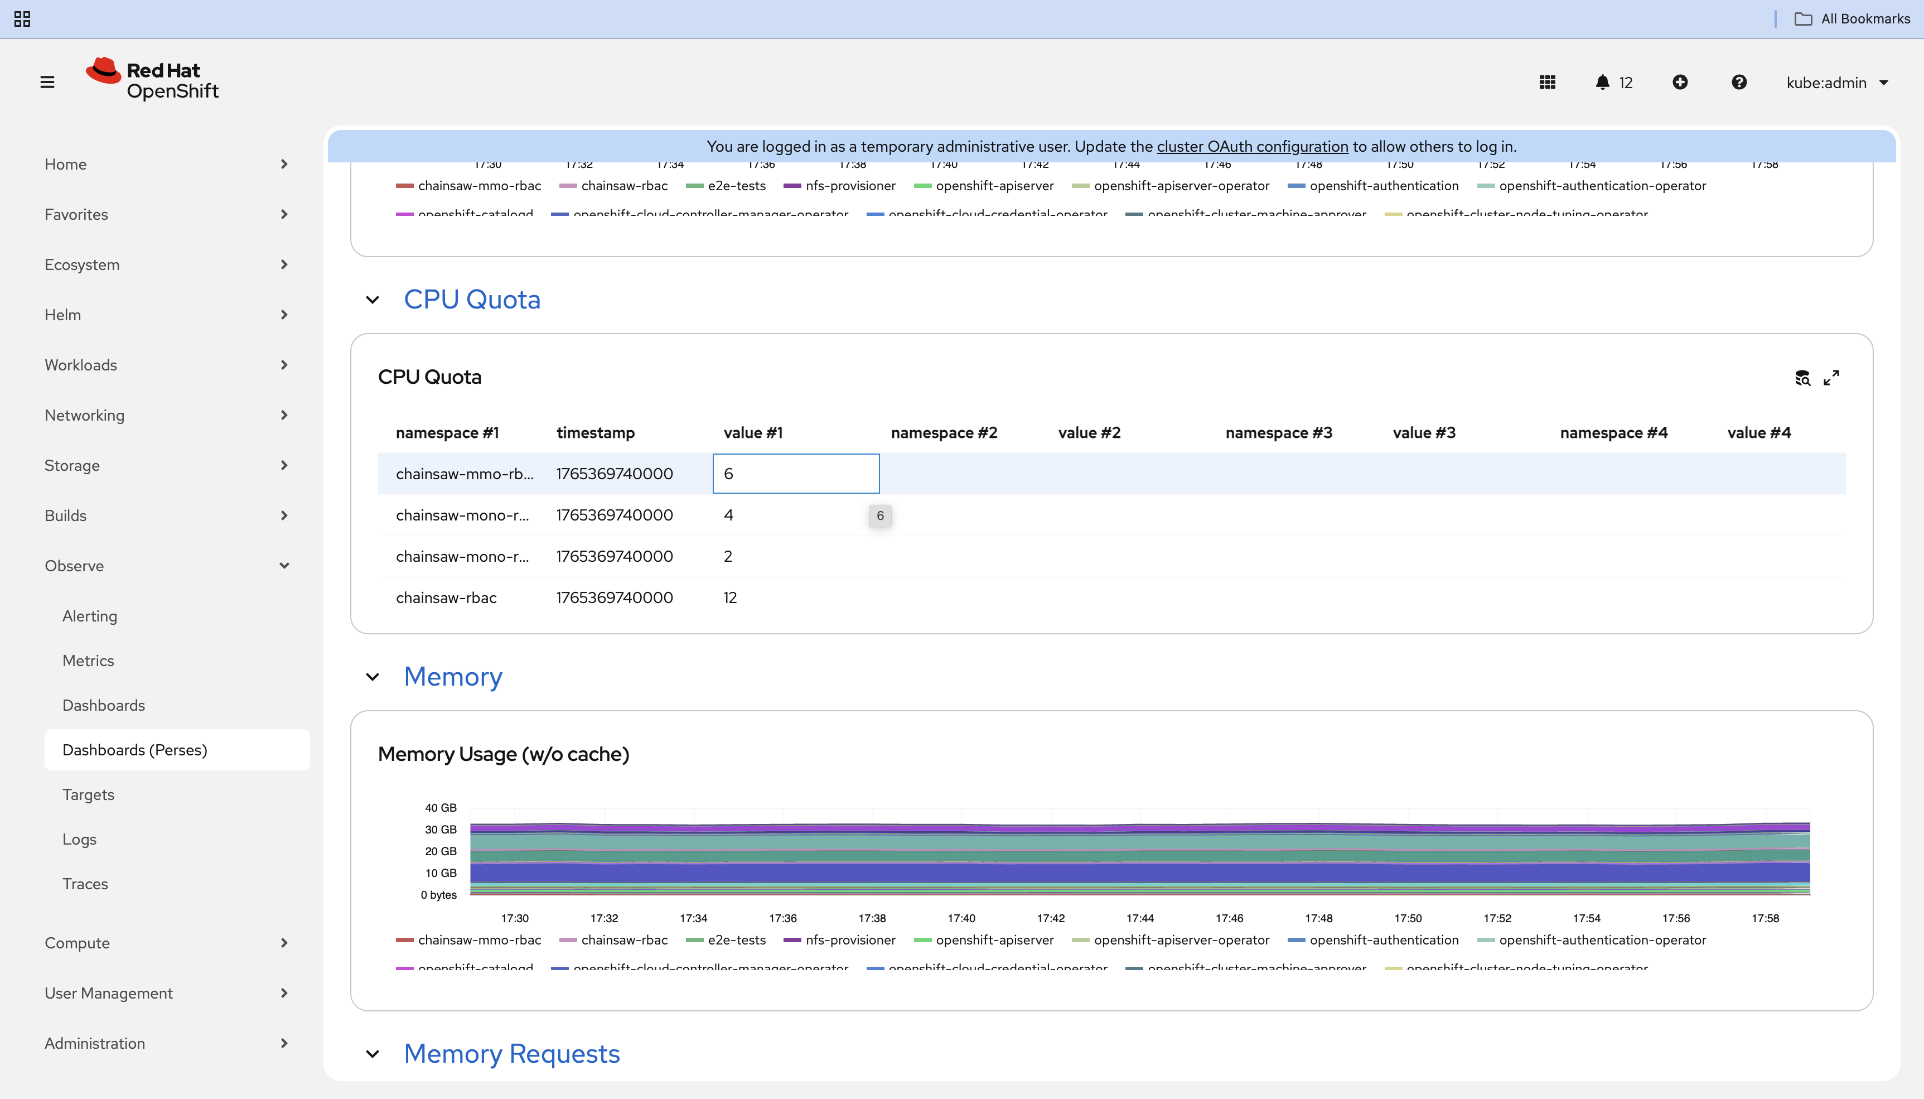Collapse the CPU Quota section
This screenshot has width=1924, height=1099.
click(373, 300)
